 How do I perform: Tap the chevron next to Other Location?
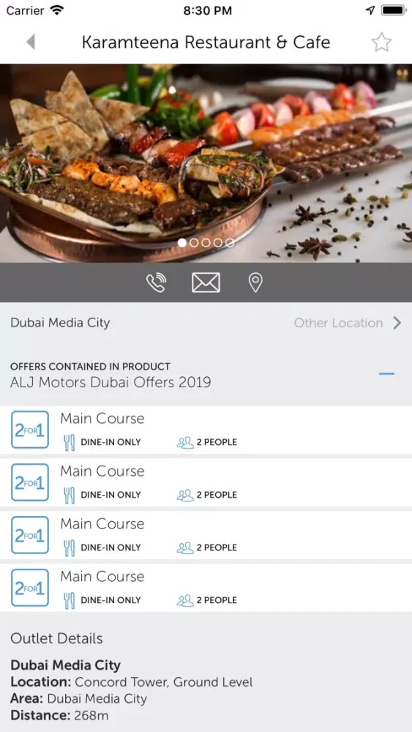pyautogui.click(x=397, y=323)
